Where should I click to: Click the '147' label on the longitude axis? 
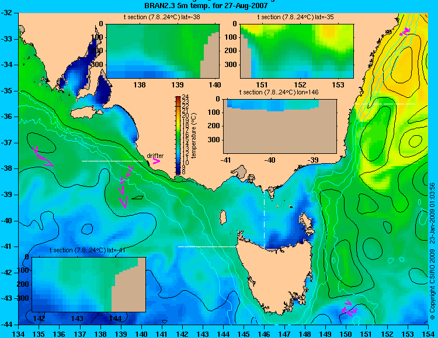[284, 334]
